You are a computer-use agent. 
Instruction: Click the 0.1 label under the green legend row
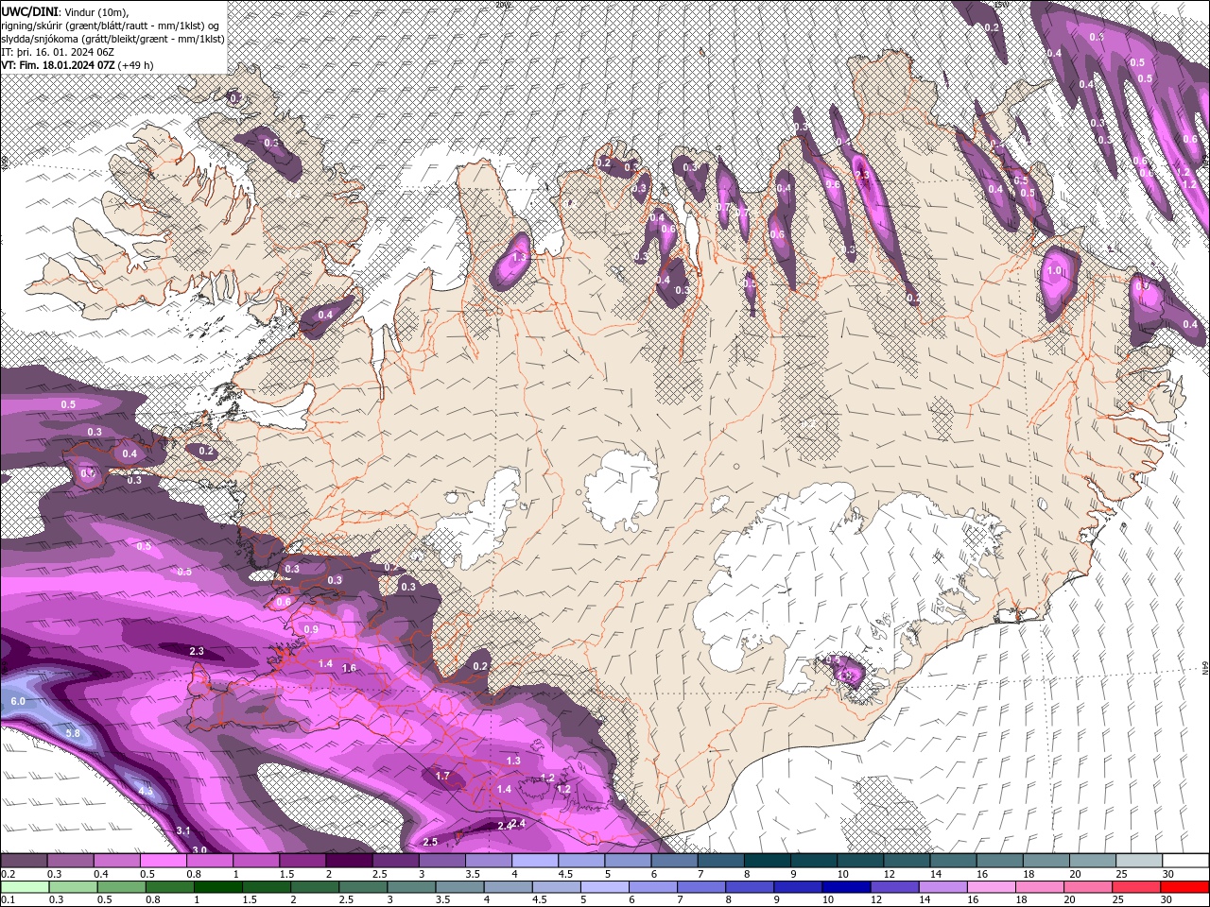point(8,899)
